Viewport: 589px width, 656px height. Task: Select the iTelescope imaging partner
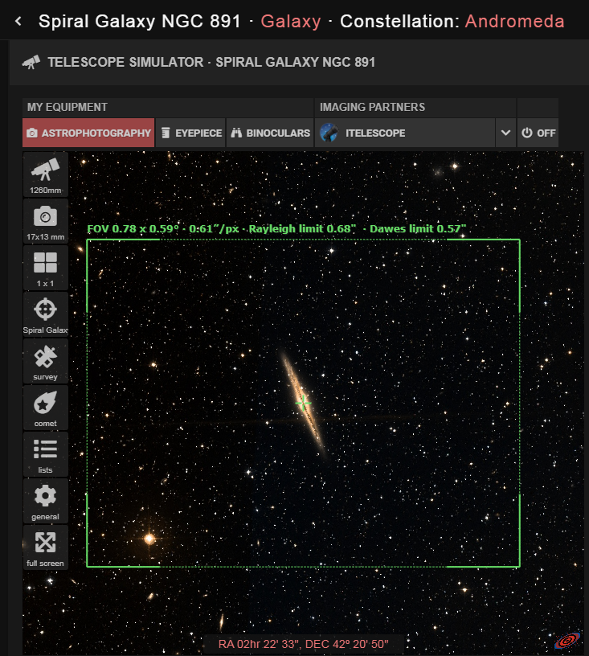(x=405, y=133)
